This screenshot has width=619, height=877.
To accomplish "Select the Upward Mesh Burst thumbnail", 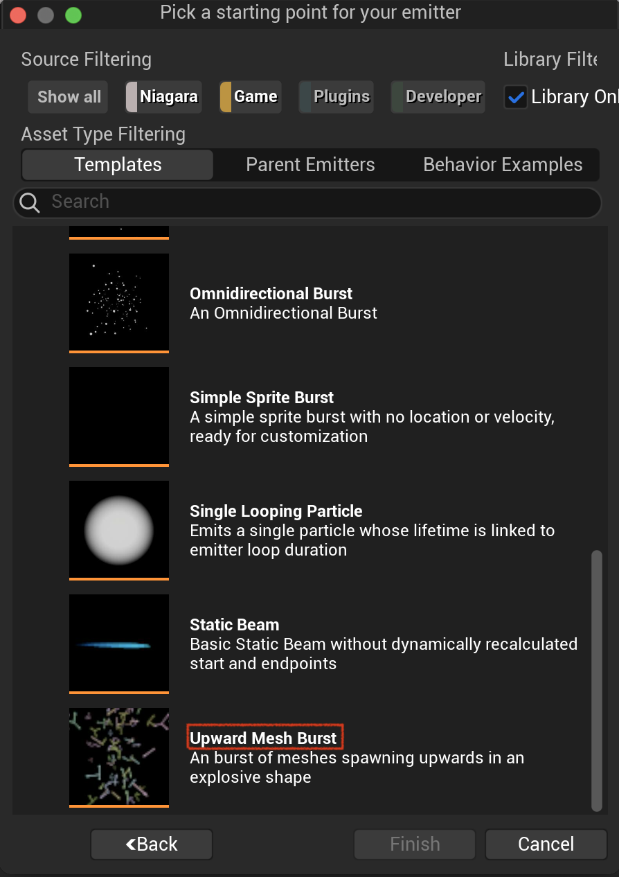I will coord(119,756).
